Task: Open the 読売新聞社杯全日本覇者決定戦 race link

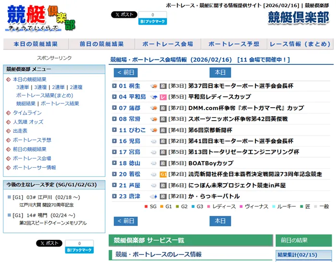Action: point(255,174)
